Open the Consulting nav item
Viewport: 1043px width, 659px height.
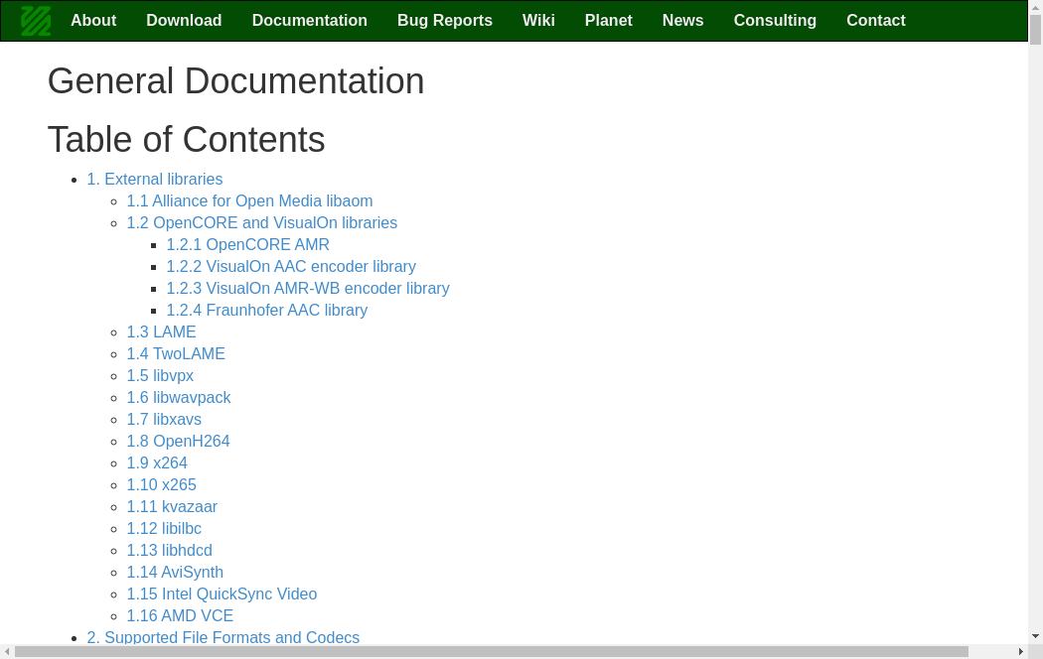[775, 21]
